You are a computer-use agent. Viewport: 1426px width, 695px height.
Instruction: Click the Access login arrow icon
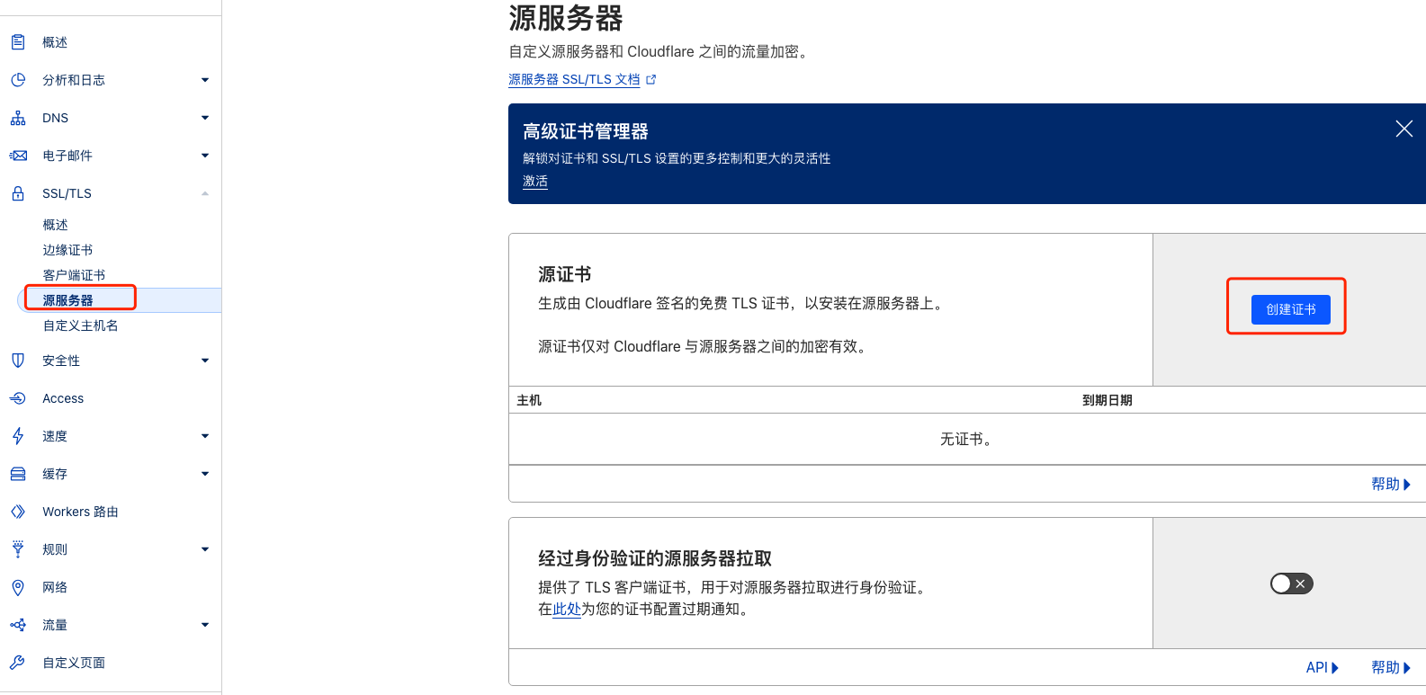(18, 398)
